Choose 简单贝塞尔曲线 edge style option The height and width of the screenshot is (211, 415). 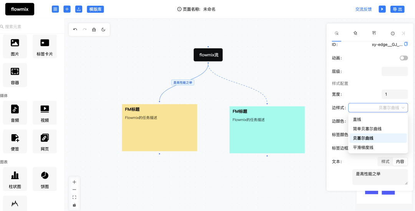tap(378, 129)
